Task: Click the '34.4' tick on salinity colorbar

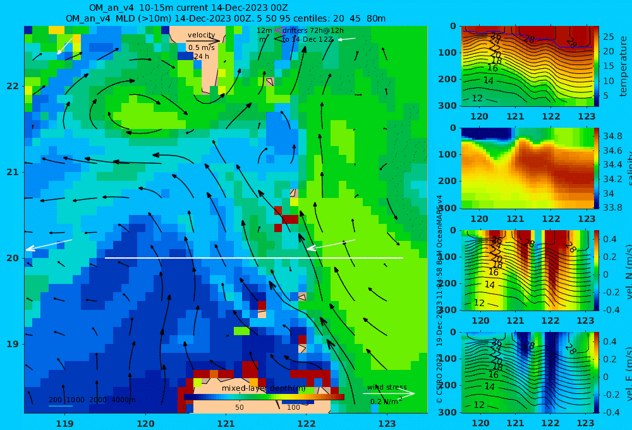Action: 612,164
